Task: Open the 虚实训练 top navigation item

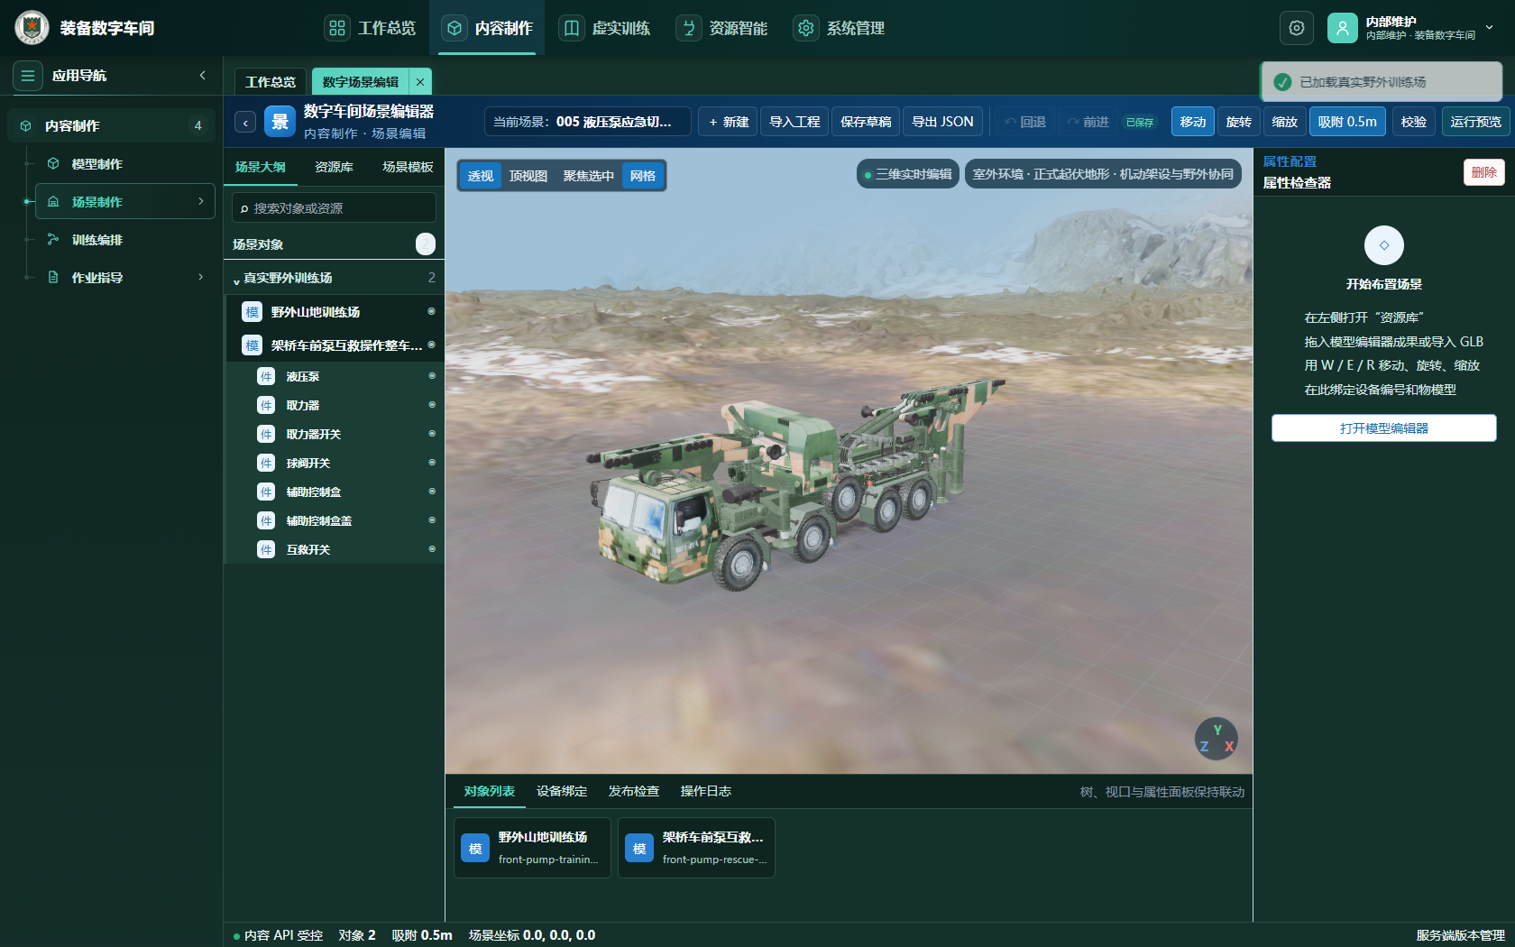Action: pos(605,28)
